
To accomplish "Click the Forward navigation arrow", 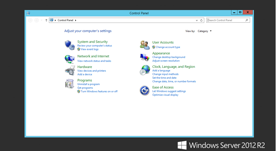I will coord(36,20).
